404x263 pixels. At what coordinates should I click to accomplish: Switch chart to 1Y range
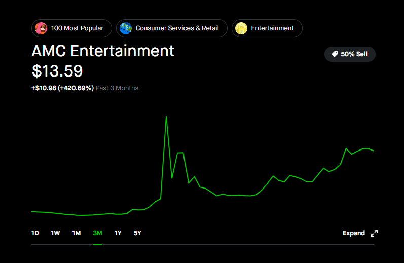[118, 233]
